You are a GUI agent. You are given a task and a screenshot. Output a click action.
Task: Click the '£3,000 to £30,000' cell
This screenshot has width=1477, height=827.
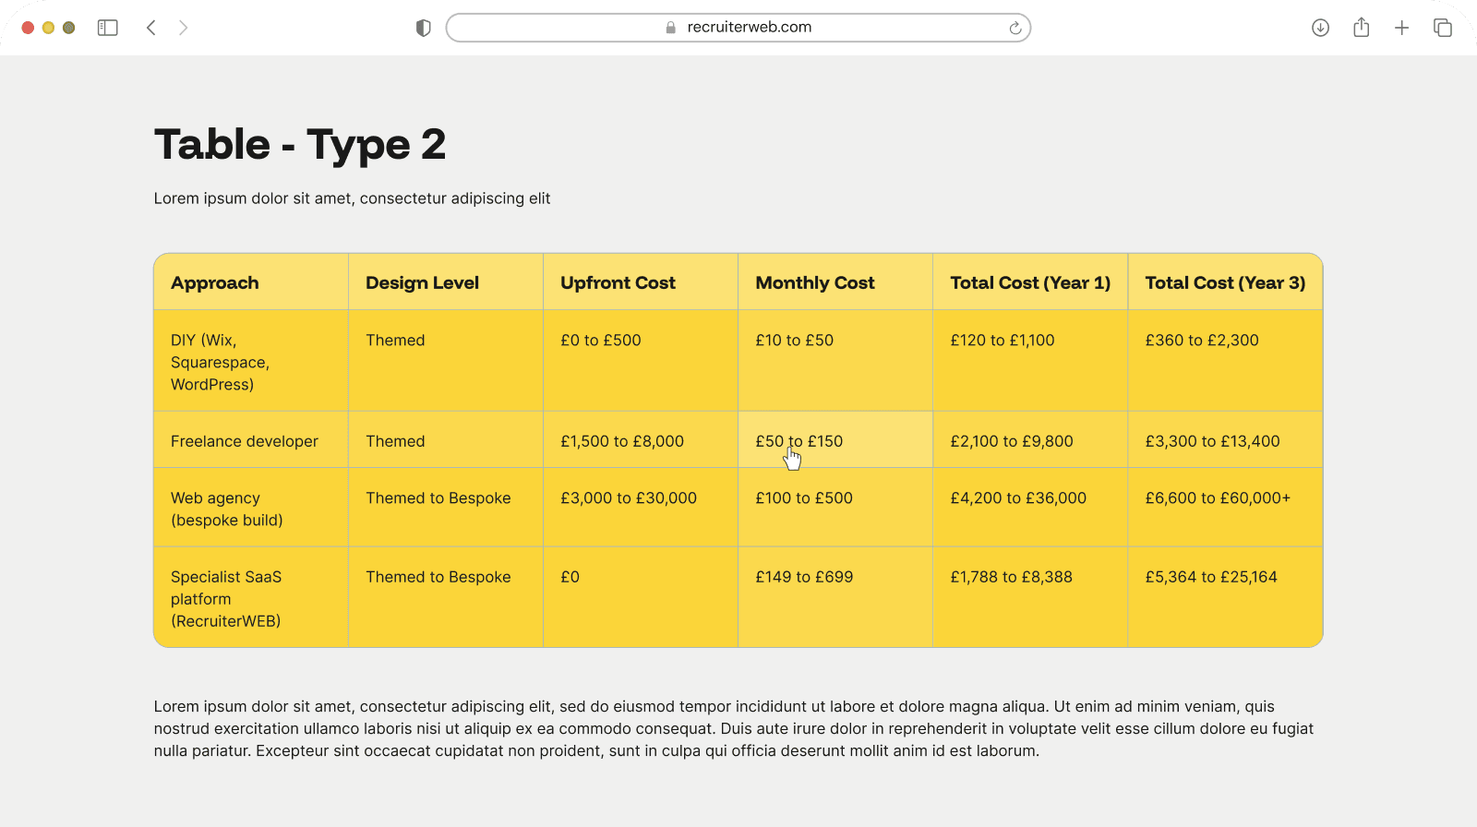[641, 508]
